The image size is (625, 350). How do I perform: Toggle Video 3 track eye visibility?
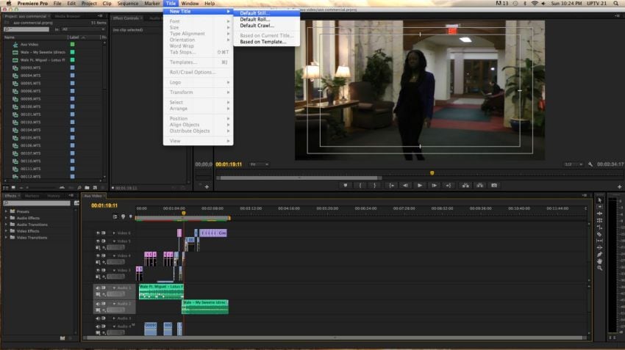pyautogui.click(x=98, y=270)
